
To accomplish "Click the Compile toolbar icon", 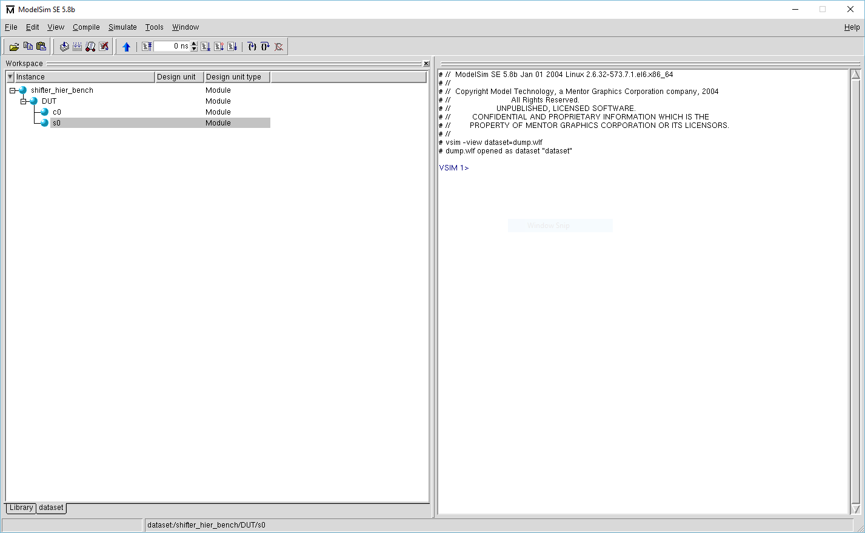I will pyautogui.click(x=64, y=46).
